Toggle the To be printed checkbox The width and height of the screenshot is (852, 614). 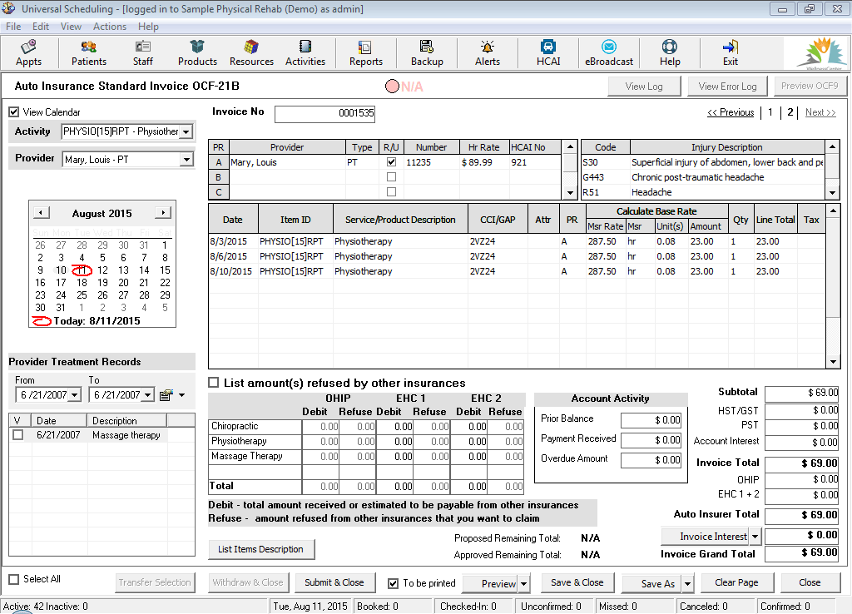click(394, 583)
